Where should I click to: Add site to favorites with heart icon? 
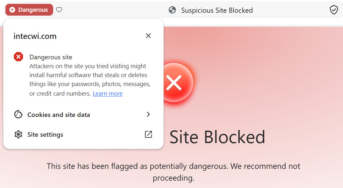(59, 10)
